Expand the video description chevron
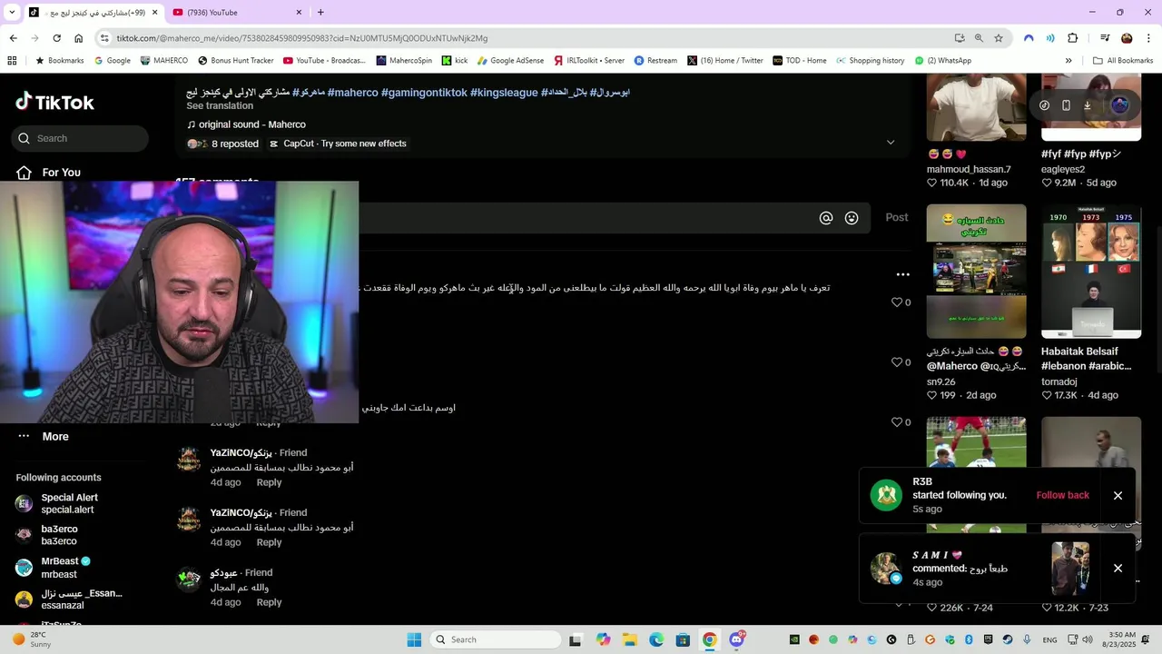The image size is (1162, 654). 891,143
